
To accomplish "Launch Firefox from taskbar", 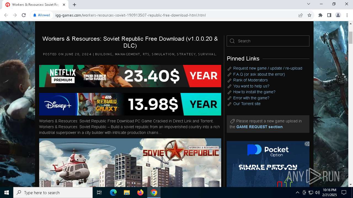I will click(x=140, y=193).
